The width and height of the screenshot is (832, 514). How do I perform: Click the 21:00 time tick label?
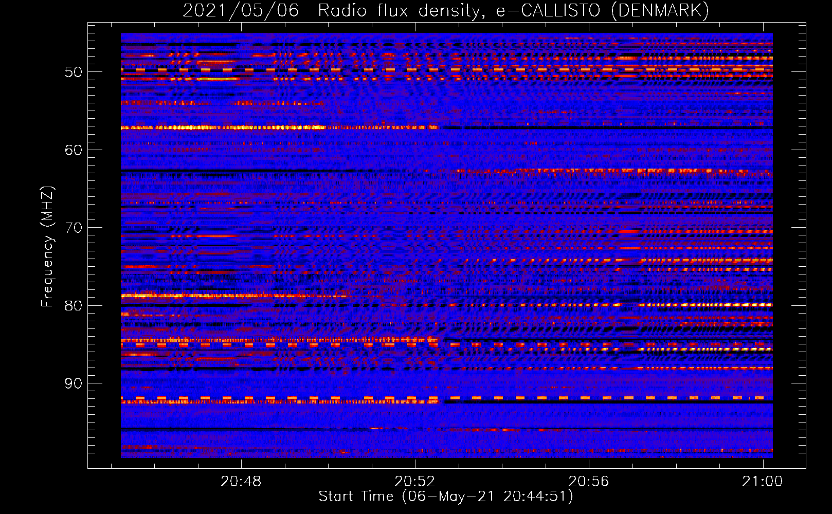pyautogui.click(x=762, y=481)
